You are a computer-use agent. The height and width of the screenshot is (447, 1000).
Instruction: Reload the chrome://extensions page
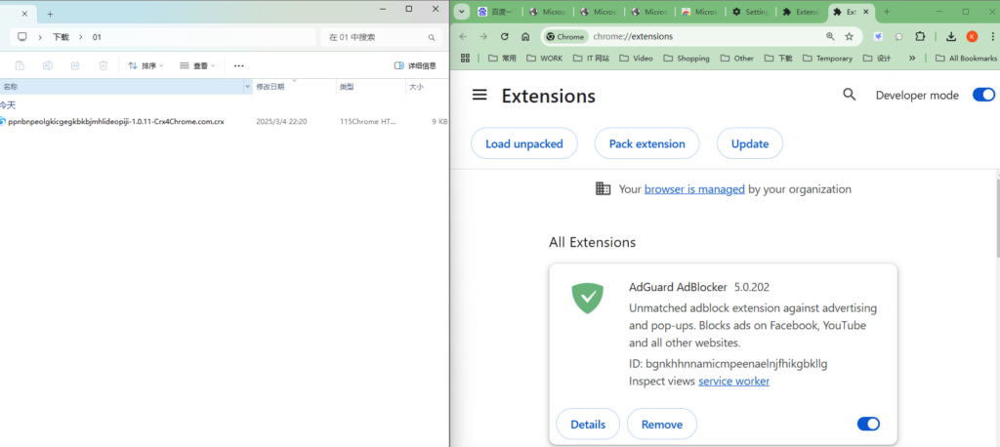point(505,37)
